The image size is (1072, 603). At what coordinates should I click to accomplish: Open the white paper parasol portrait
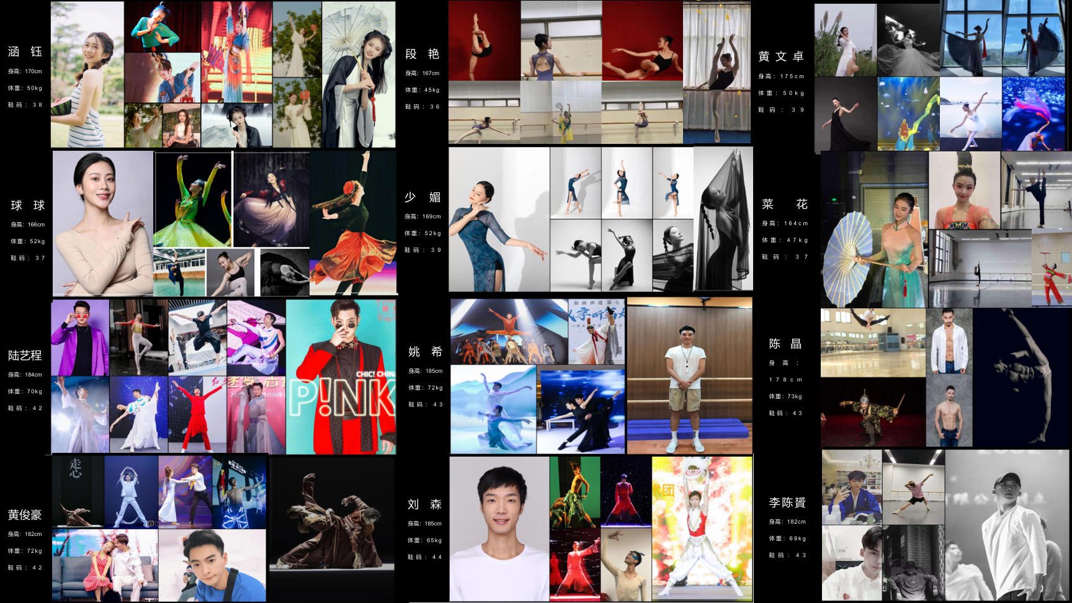tap(359, 74)
